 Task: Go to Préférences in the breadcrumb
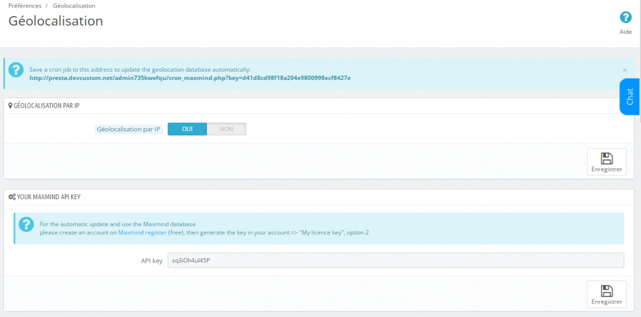click(25, 6)
